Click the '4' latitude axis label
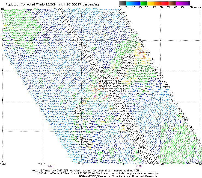Image resolution: width=202 pixels, height=178 pixels. [2, 100]
